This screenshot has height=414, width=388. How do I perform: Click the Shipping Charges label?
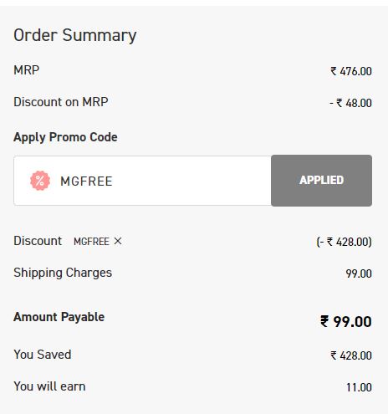63,273
